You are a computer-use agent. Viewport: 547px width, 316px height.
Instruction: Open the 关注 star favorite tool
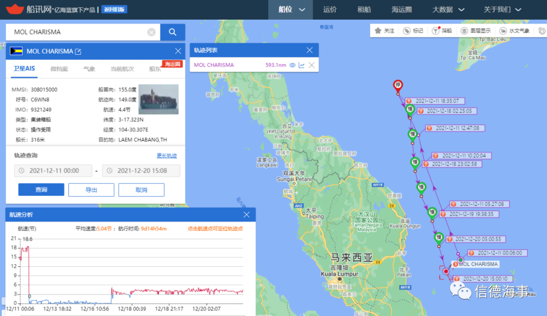click(384, 31)
